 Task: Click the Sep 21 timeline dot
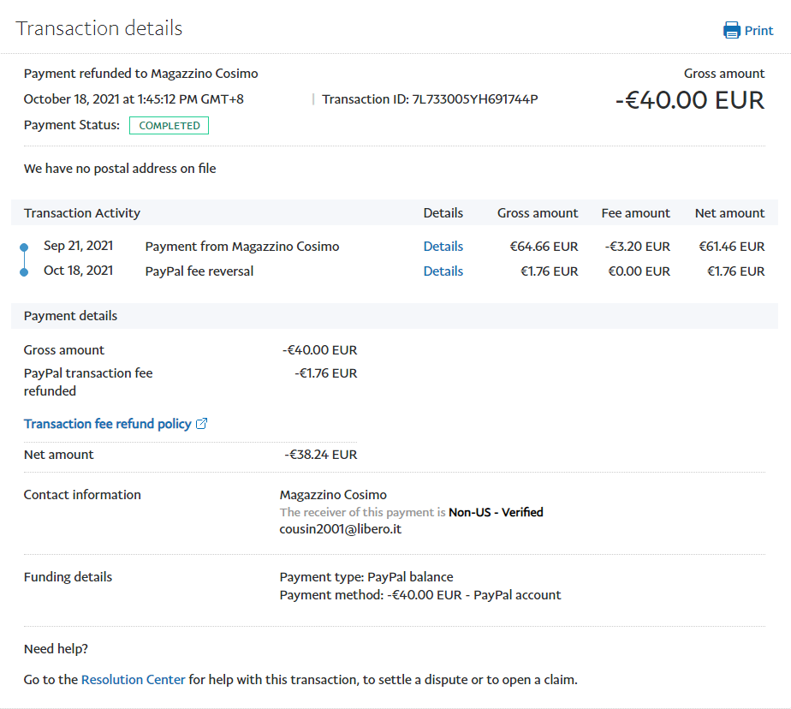click(24, 247)
